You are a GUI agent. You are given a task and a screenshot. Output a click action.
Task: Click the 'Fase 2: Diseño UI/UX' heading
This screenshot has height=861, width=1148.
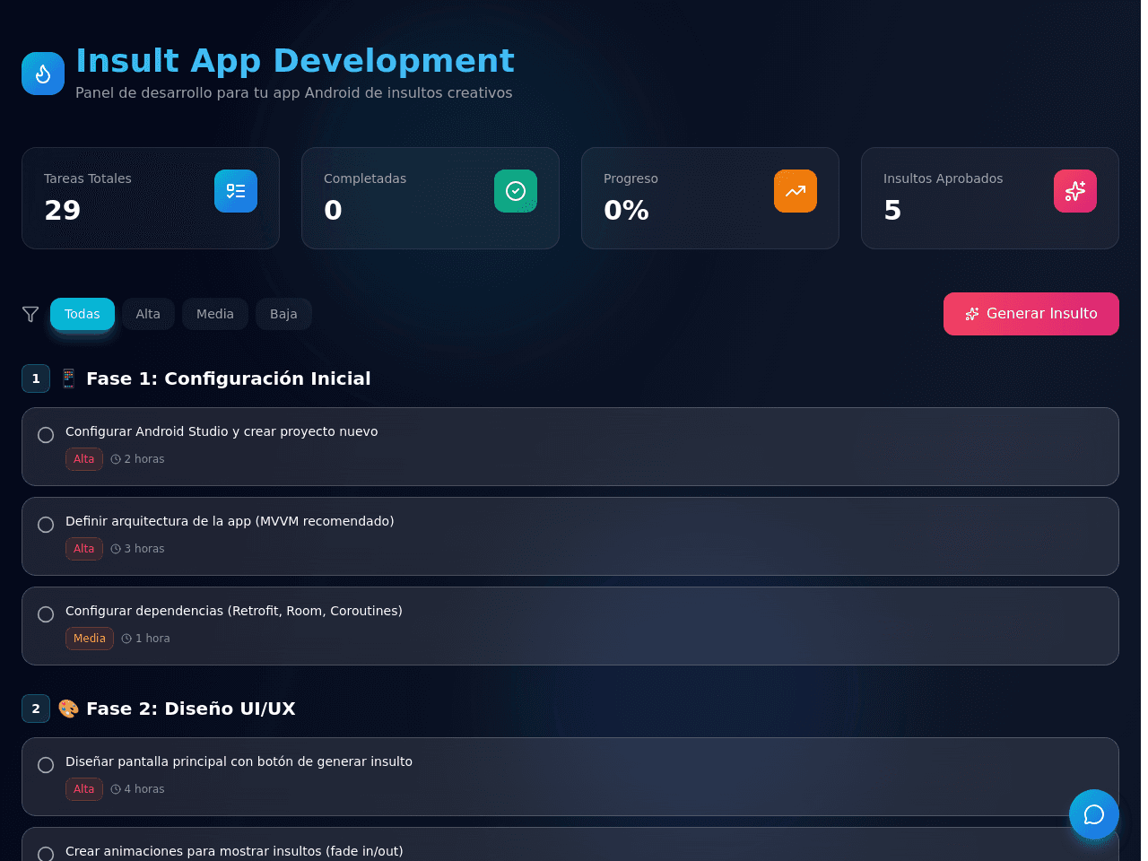pyautogui.click(x=191, y=709)
